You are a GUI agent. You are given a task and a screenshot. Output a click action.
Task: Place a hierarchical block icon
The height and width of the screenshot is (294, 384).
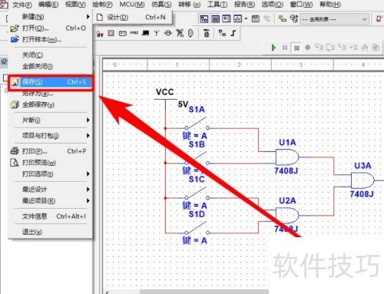pyautogui.click(x=222, y=33)
